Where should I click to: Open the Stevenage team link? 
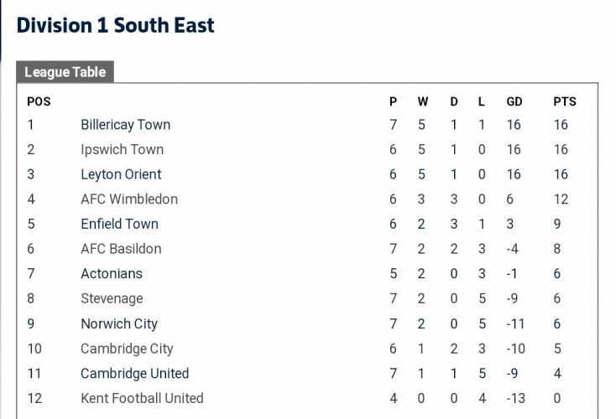coord(112,298)
